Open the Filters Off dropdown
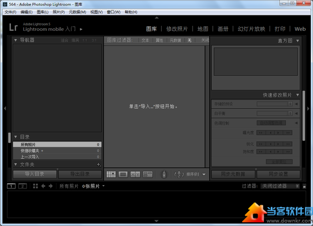Viewport: 313px width, 226px height. 280,186
